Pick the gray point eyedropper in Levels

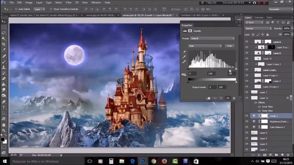tap(184, 56)
